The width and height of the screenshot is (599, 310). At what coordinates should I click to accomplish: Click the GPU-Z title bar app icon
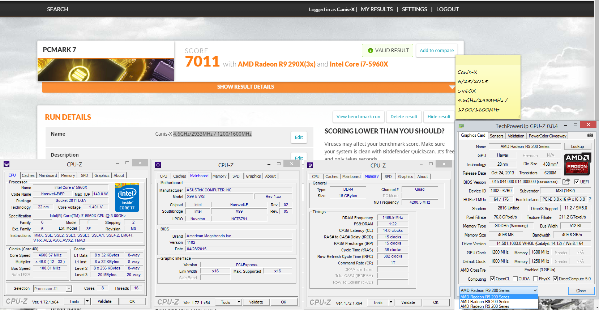pos(461,126)
